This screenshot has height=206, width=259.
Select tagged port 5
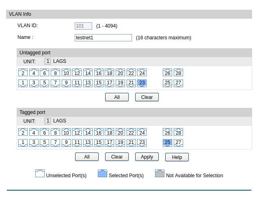[45, 143]
